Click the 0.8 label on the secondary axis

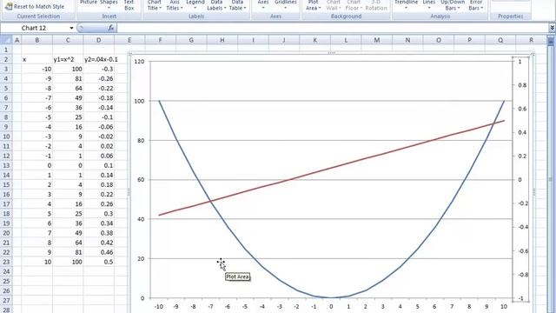click(522, 85)
